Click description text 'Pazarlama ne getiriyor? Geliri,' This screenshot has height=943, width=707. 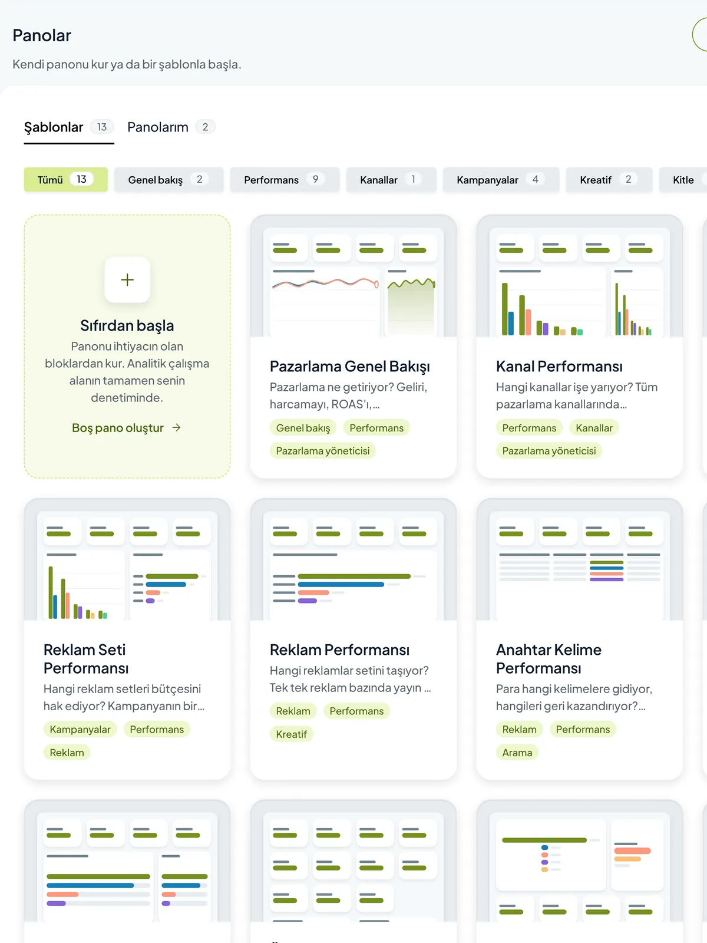click(x=348, y=387)
